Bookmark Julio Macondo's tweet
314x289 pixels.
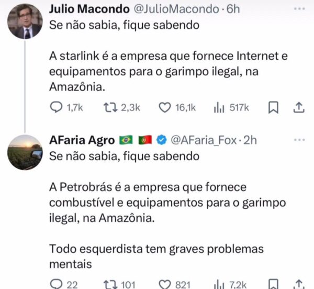[273, 107]
